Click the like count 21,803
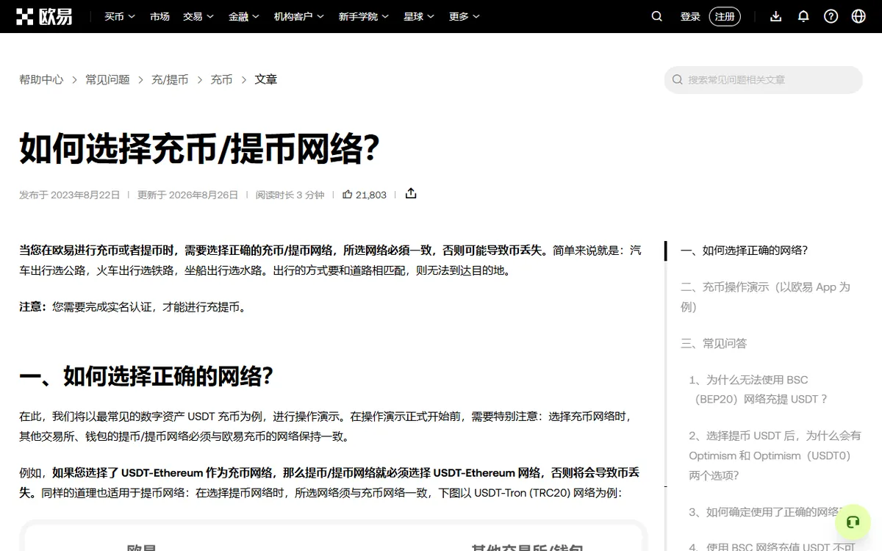The width and height of the screenshot is (882, 551). pyautogui.click(x=371, y=195)
